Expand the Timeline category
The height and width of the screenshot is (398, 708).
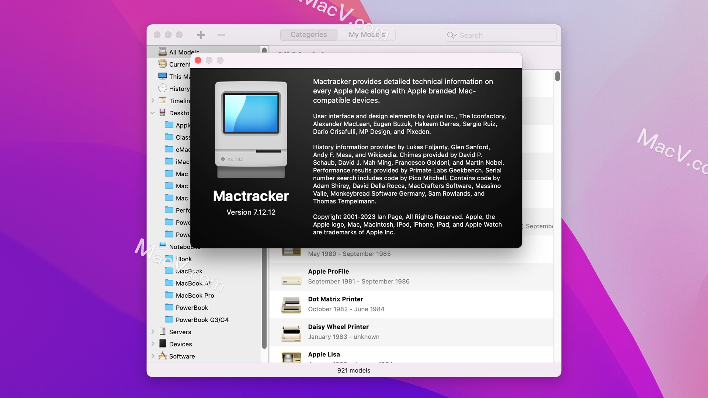[153, 100]
